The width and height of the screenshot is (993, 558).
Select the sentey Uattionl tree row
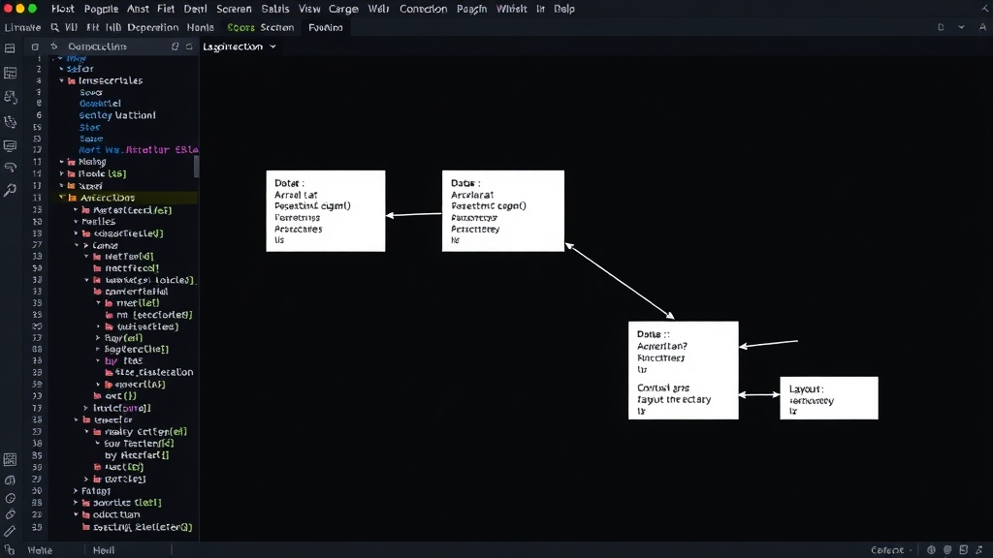[117, 115]
